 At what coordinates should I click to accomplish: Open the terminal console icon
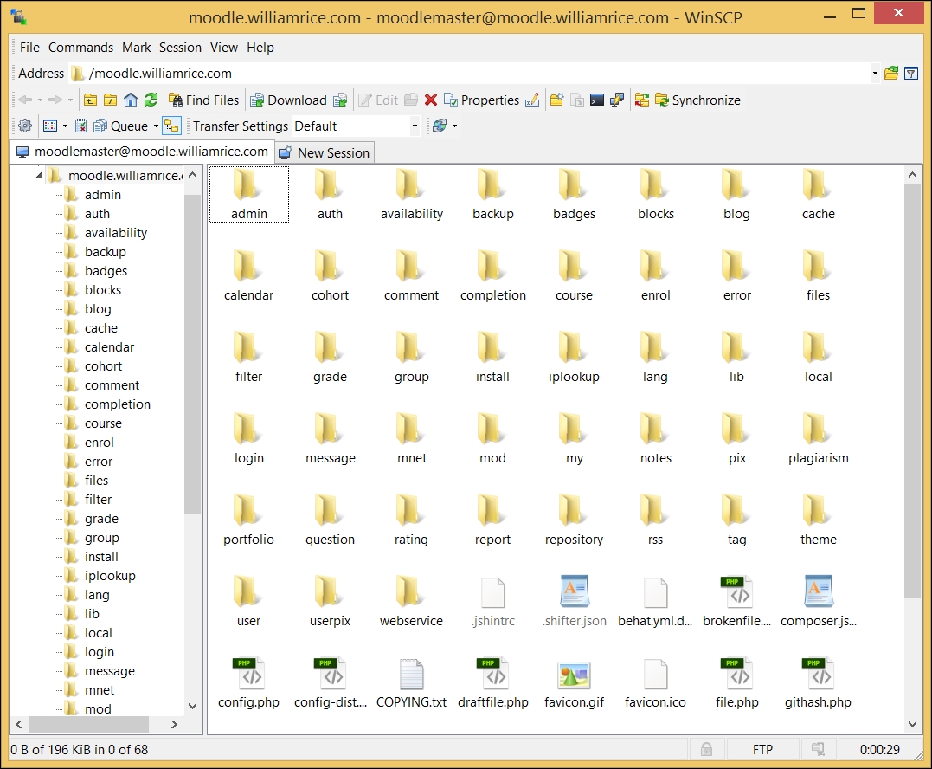[597, 100]
